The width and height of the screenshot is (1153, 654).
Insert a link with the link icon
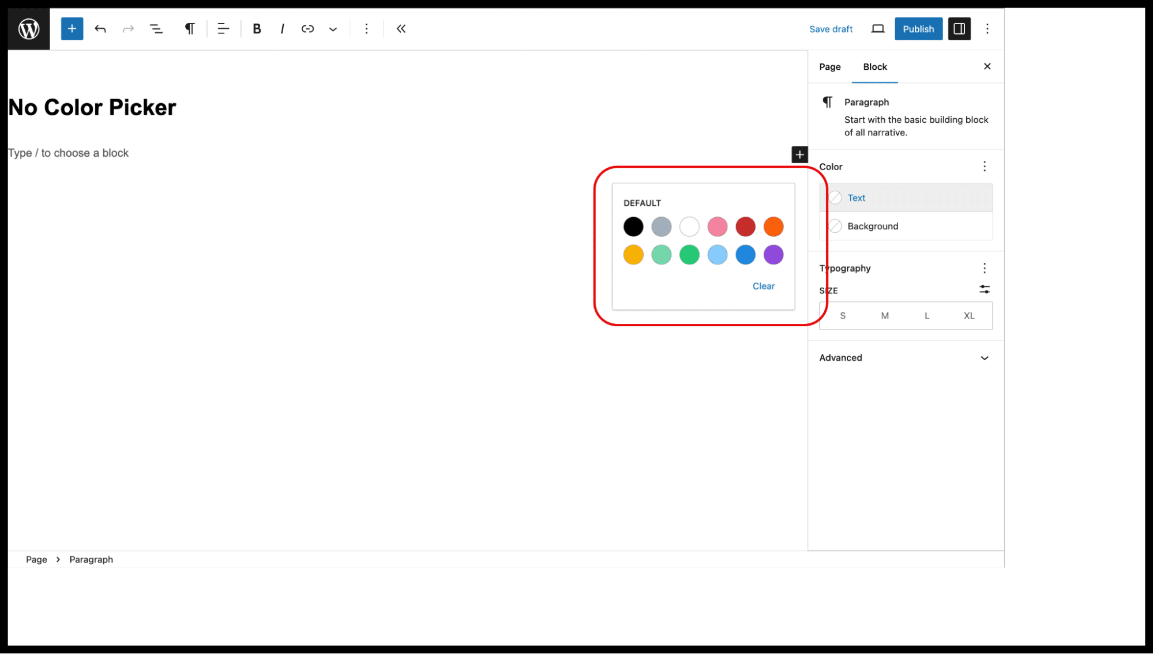[x=308, y=29]
